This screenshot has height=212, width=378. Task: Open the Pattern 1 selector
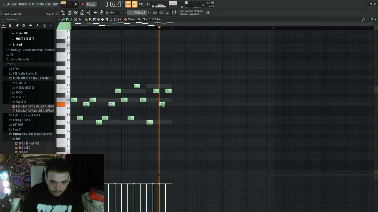click(138, 13)
